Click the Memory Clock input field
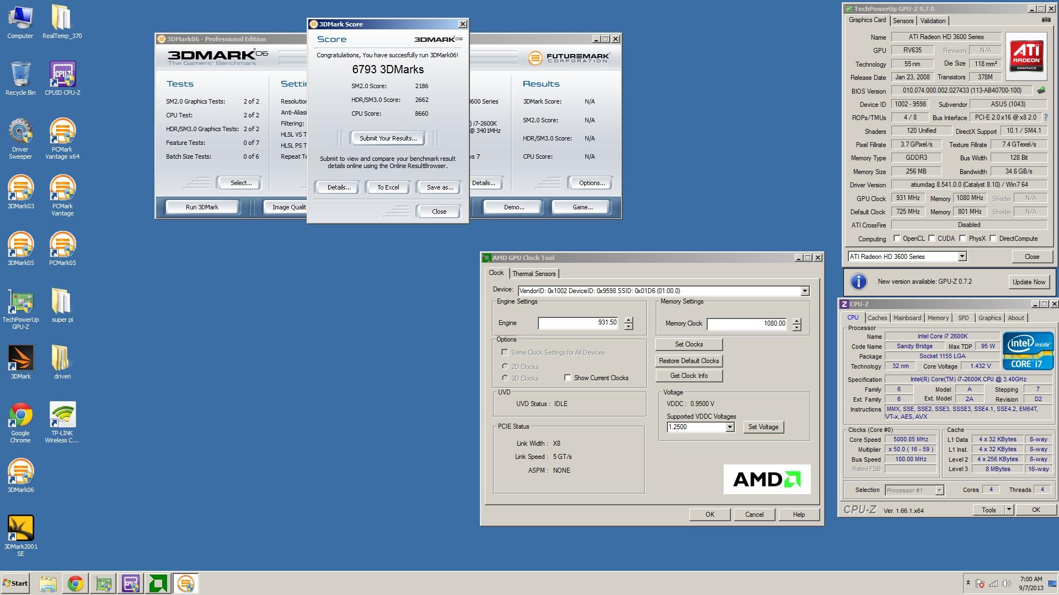Screen dimensions: 1059x595 (x=747, y=323)
